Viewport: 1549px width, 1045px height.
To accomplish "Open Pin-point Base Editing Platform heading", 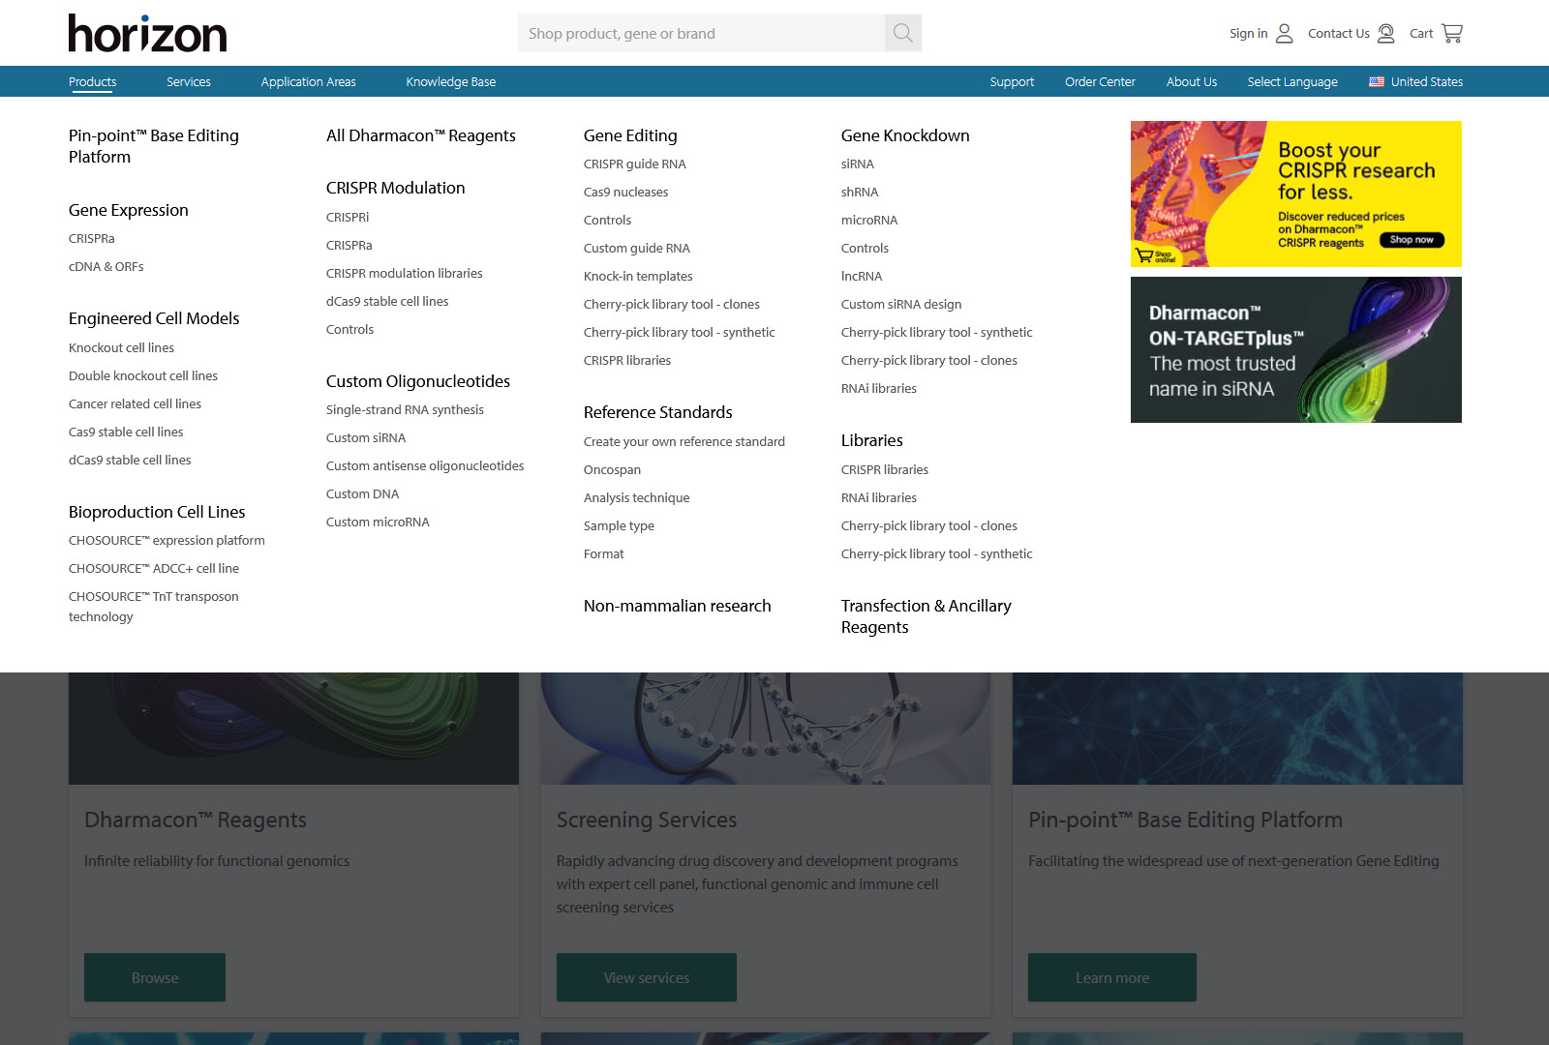I will 154,146.
